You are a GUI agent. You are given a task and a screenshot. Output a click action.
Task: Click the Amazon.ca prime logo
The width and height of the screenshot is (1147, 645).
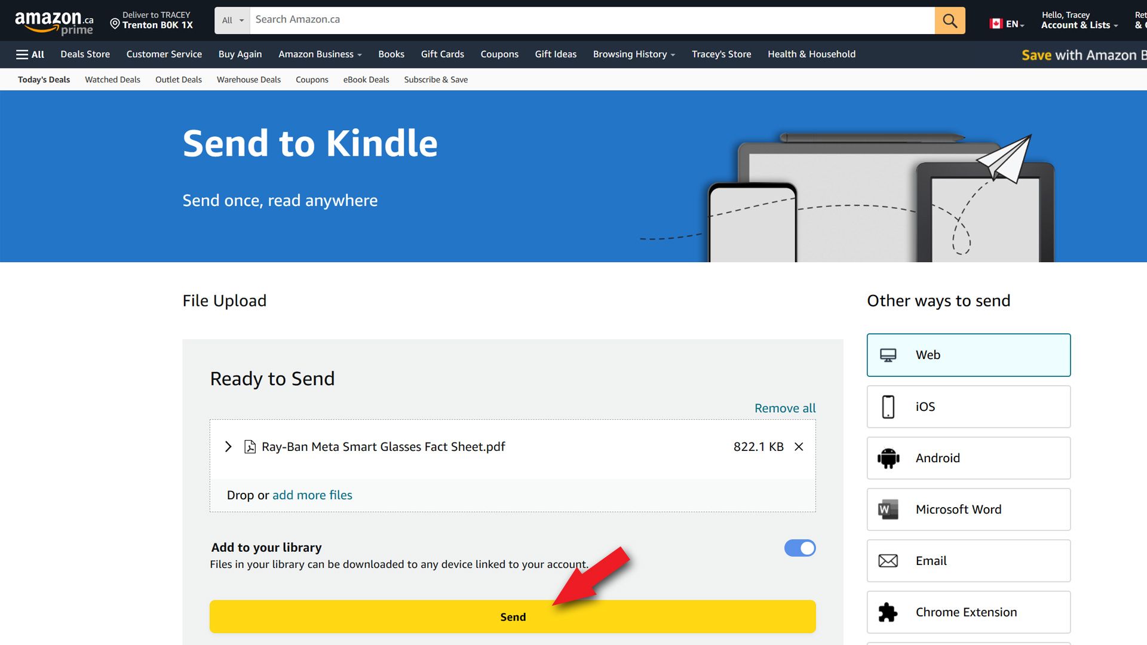[54, 23]
